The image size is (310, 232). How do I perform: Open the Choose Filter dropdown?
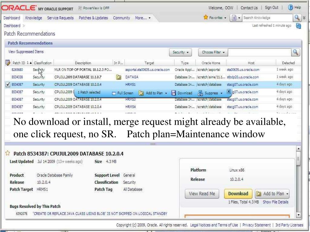(x=213, y=52)
